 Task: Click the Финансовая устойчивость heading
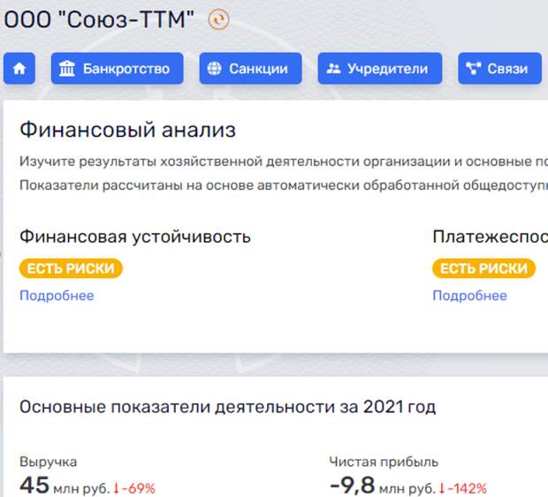click(x=135, y=237)
